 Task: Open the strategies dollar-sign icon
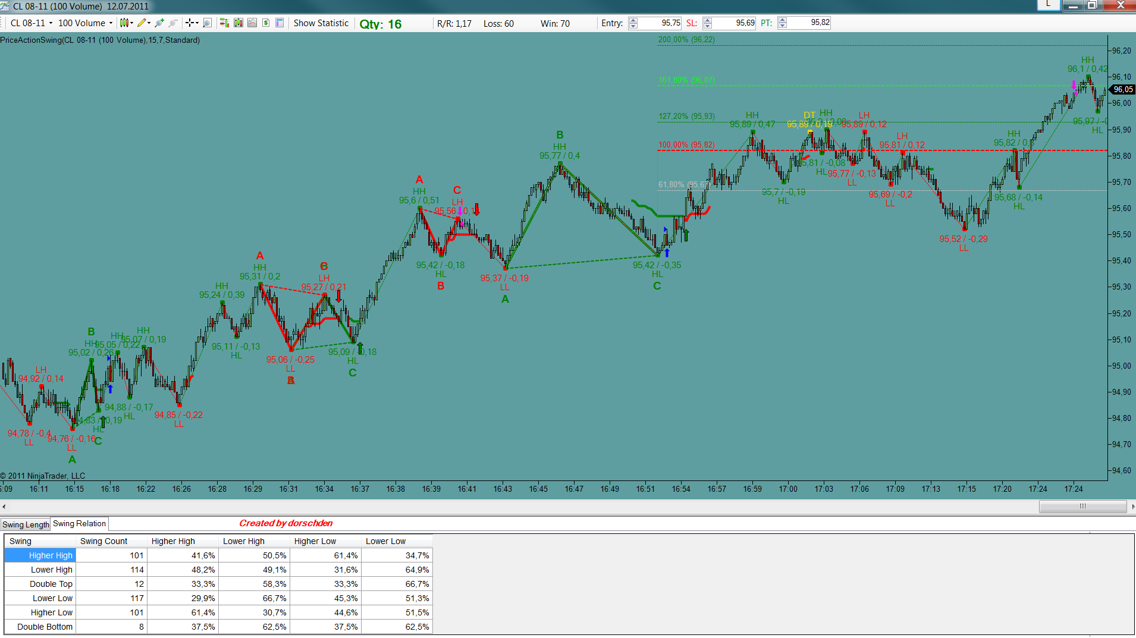266,23
